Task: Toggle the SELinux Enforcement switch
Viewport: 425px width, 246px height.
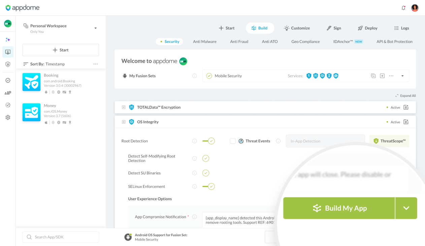Action: (208, 186)
